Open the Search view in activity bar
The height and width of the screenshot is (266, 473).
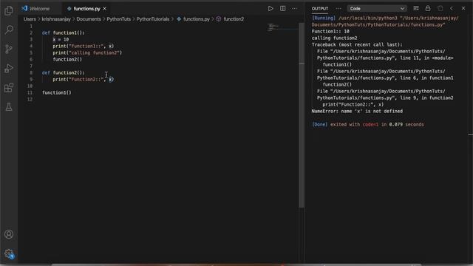(9, 30)
